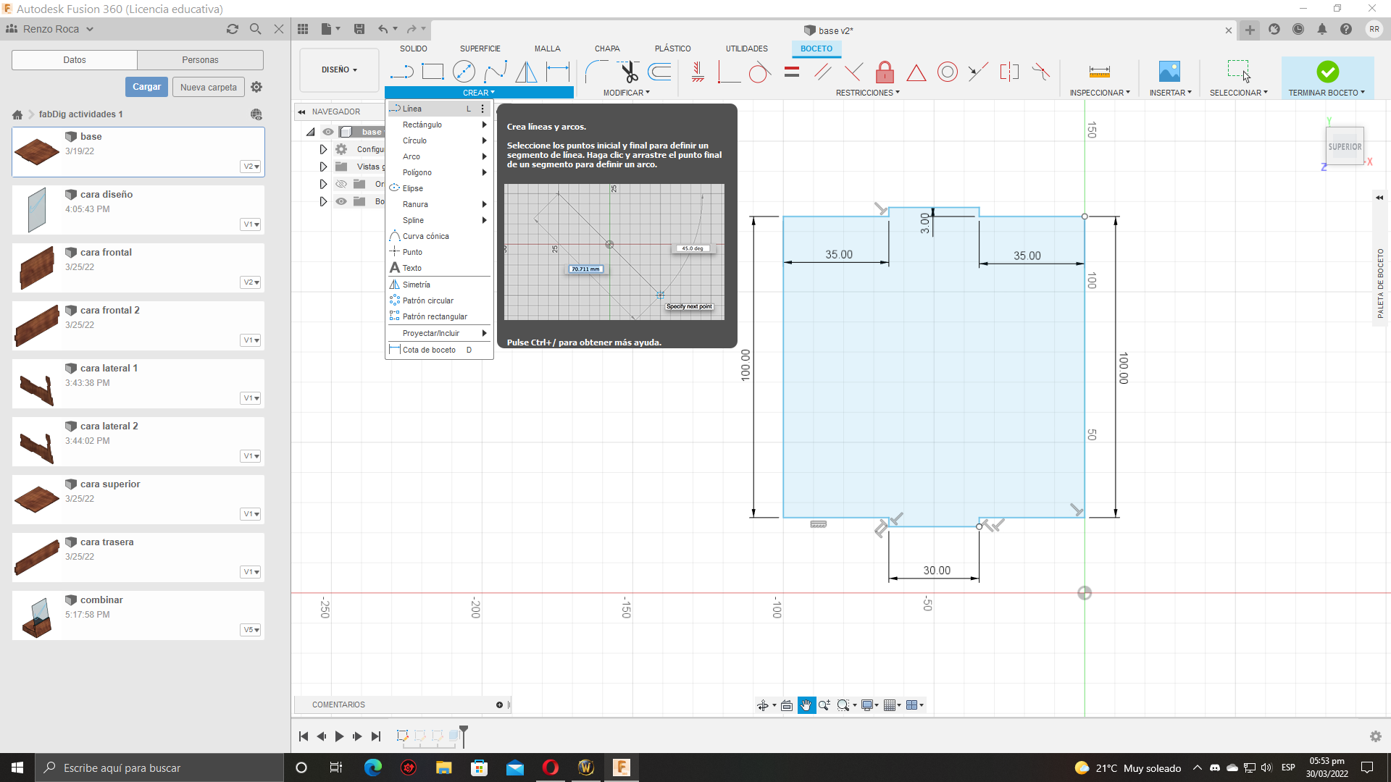This screenshot has width=1391, height=782.
Task: Click the Save icon in top bar
Action: (359, 29)
